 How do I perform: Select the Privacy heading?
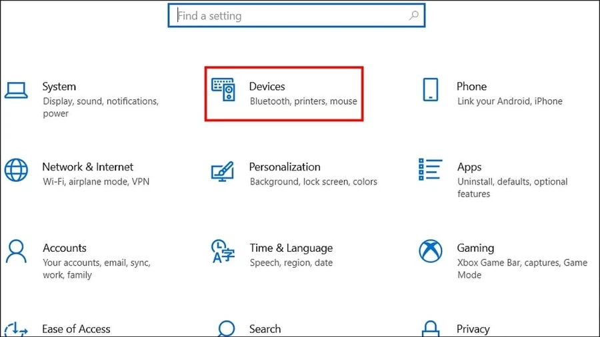point(473,330)
